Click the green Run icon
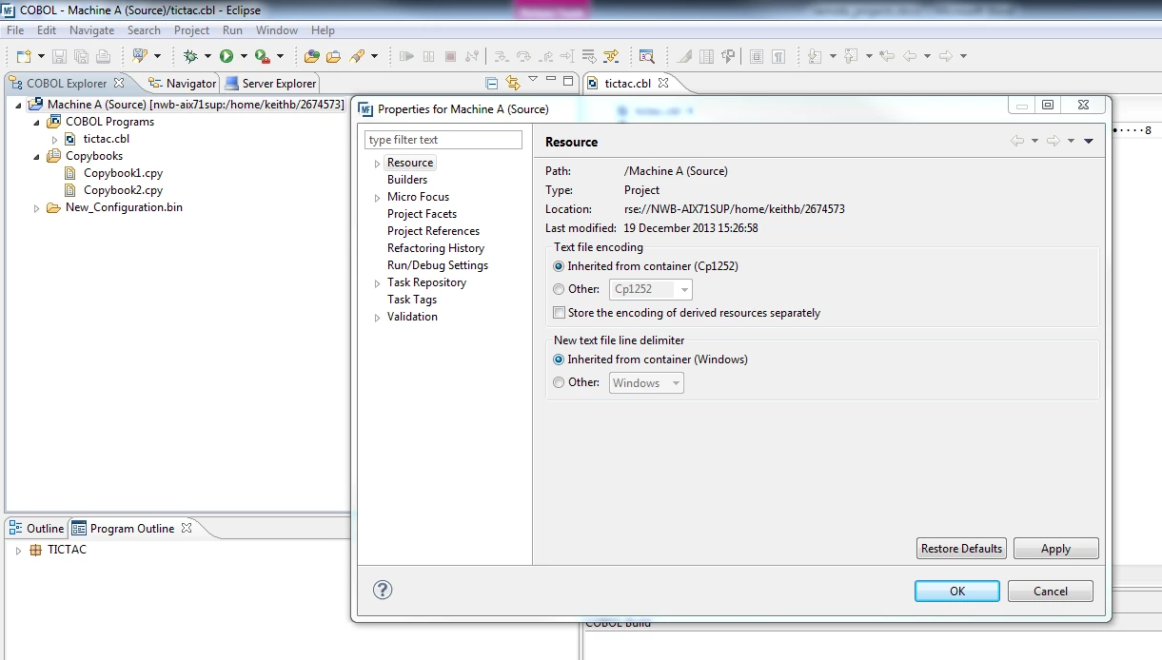 (226, 56)
